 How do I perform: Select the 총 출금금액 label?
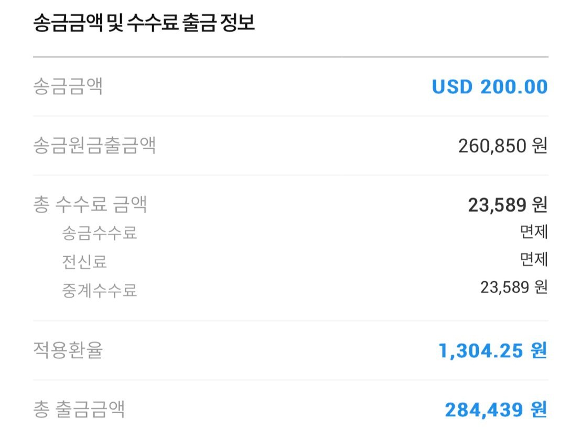pos(79,409)
